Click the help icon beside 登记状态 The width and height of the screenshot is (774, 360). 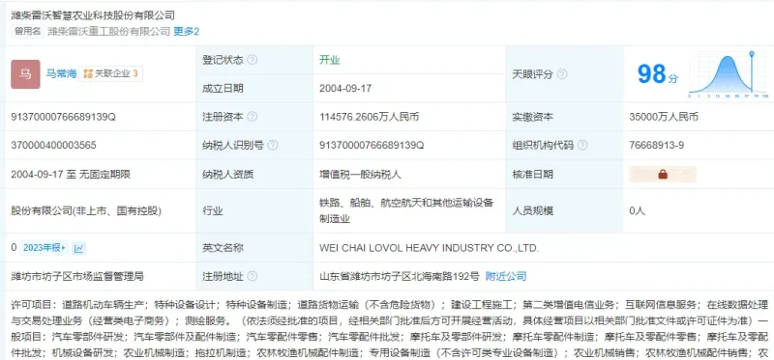[253, 60]
